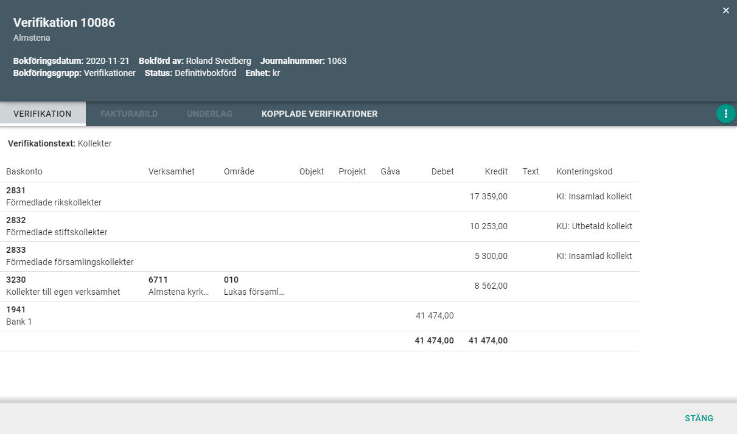This screenshot has width=737, height=434.
Task: Click the Baskonto column header
Action: coord(24,171)
